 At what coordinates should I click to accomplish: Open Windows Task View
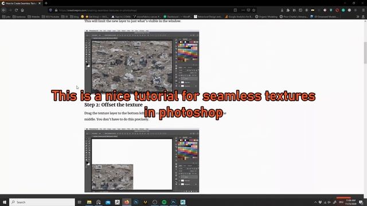point(79,202)
